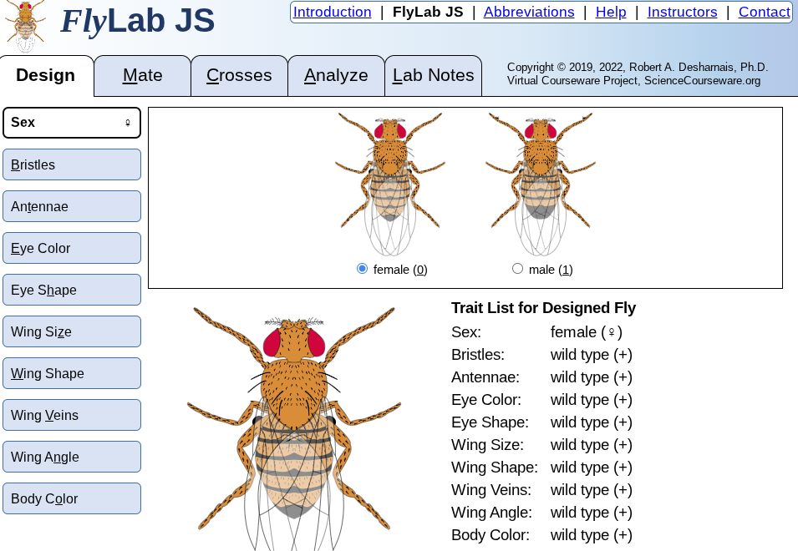Open the Wing Veins trait selector
The image size is (798, 551).
[x=72, y=415]
